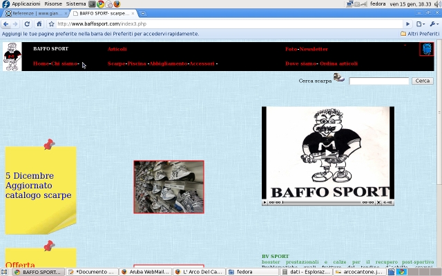Select the BAFFO SPORT browser tab
Image resolution: width=442 pixels, height=276 pixels.
coord(104,13)
